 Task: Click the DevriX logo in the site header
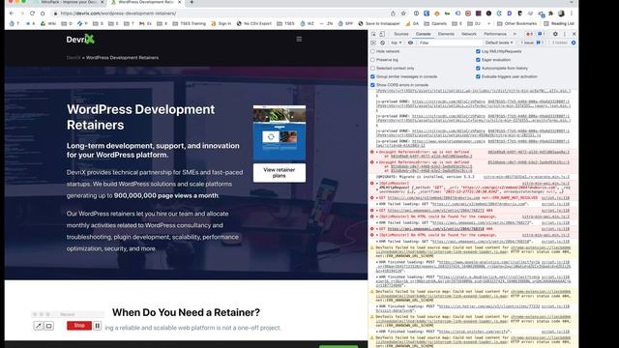80,39
